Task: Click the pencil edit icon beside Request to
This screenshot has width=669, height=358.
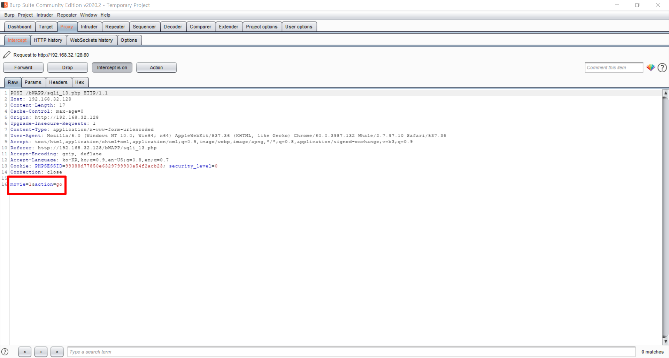Action: (7, 55)
